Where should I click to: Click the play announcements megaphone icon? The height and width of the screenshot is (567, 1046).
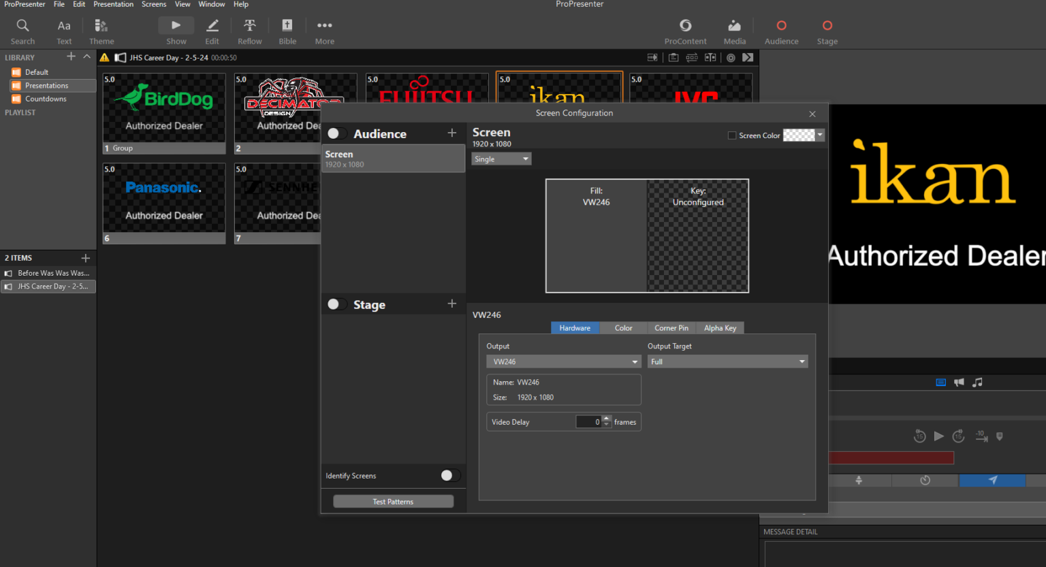coord(959,382)
